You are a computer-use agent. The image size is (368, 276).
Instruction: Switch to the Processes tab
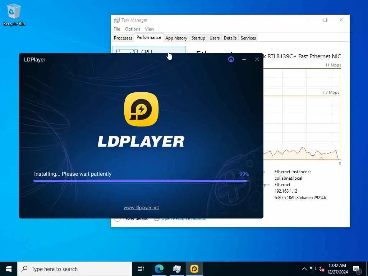pyautogui.click(x=123, y=38)
